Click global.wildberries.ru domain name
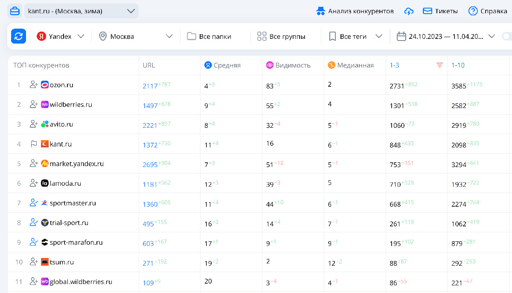The width and height of the screenshot is (512, 293). (x=81, y=281)
